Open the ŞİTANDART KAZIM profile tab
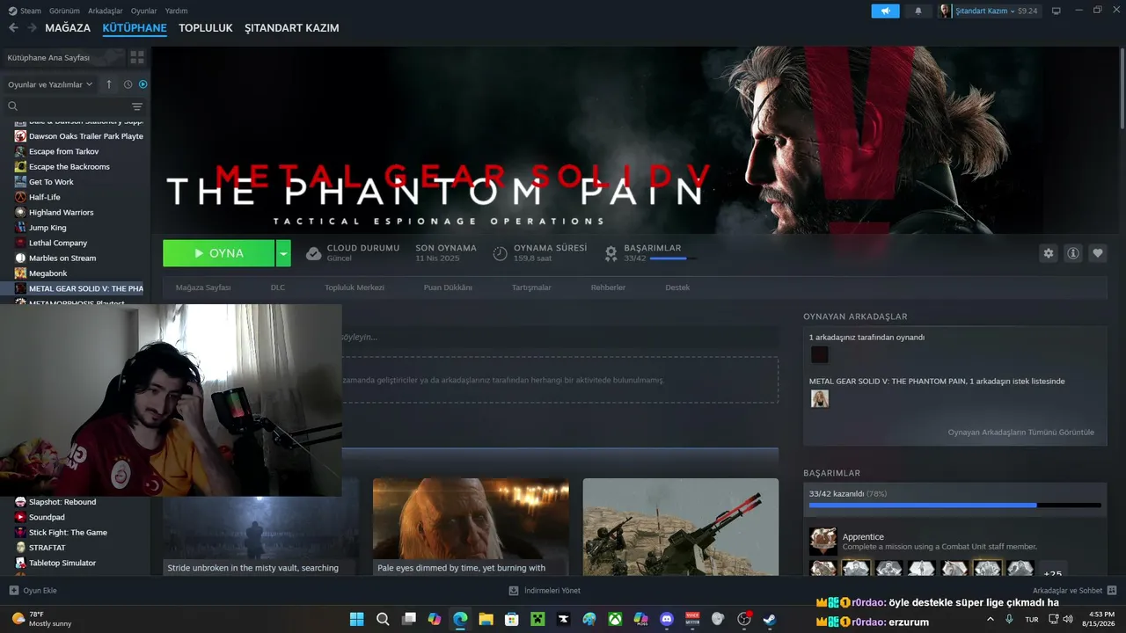Viewport: 1126px width, 633px height. (291, 28)
